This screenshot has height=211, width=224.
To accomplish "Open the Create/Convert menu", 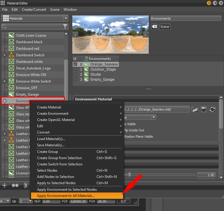I will coord(34,10).
